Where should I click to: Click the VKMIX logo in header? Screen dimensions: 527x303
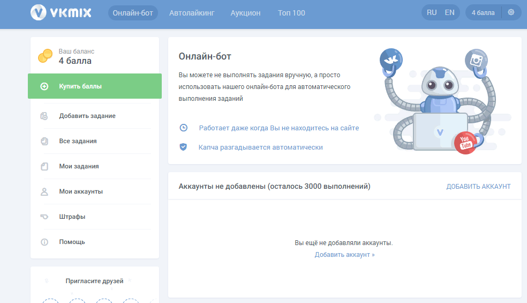pyautogui.click(x=61, y=12)
